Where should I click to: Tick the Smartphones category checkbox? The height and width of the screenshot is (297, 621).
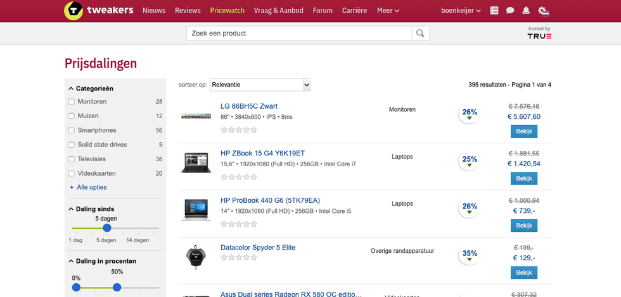click(72, 130)
